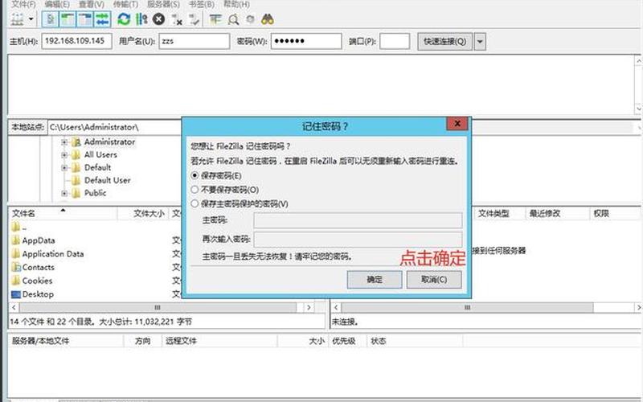Sort local files by 文件大小 column

143,213
